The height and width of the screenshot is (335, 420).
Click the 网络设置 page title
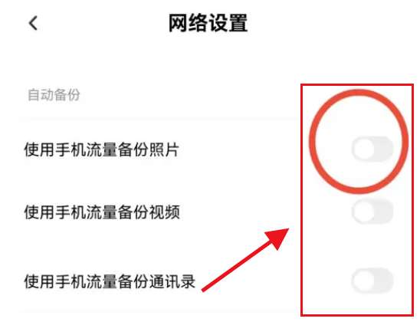click(x=208, y=23)
